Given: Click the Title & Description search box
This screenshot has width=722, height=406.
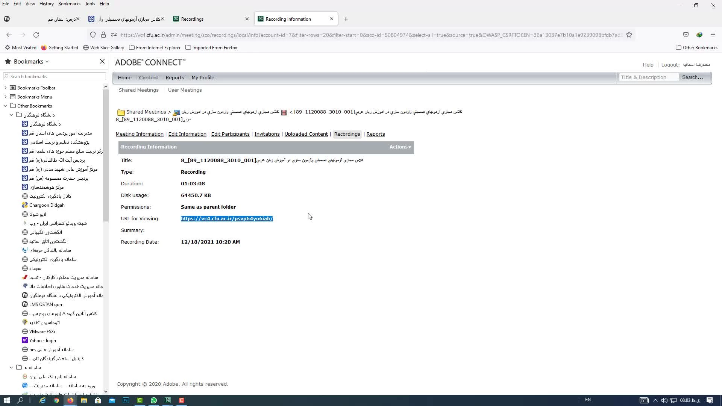Looking at the screenshot, I should click(x=648, y=77).
